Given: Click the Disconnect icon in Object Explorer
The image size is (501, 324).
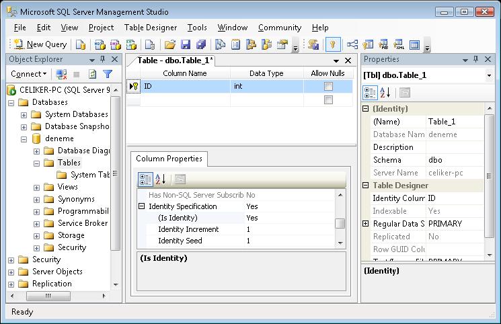Looking at the screenshot, I should [x=61, y=74].
